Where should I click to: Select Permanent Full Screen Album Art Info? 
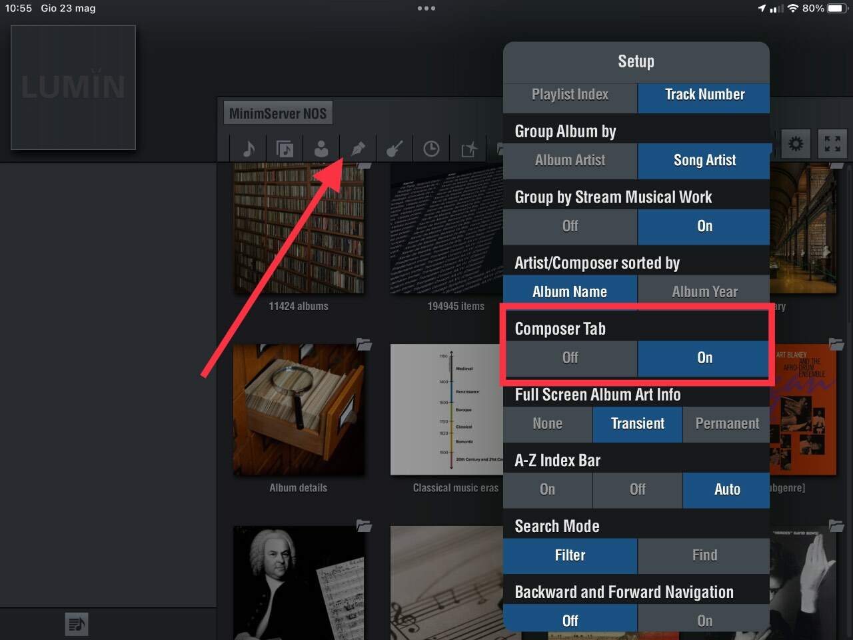[726, 424]
